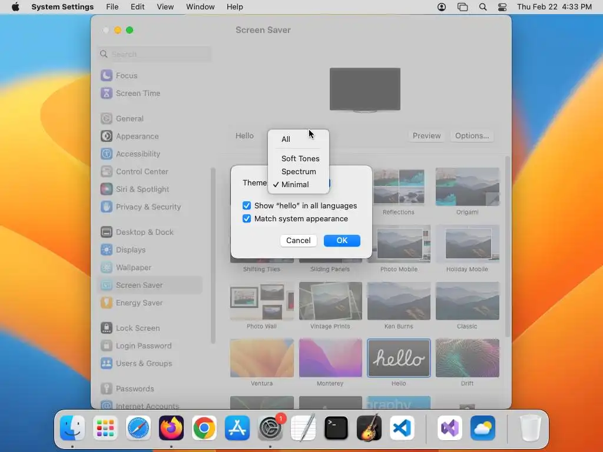Image resolution: width=603 pixels, height=452 pixels.
Task: Open the File menu
Action: tap(112, 7)
